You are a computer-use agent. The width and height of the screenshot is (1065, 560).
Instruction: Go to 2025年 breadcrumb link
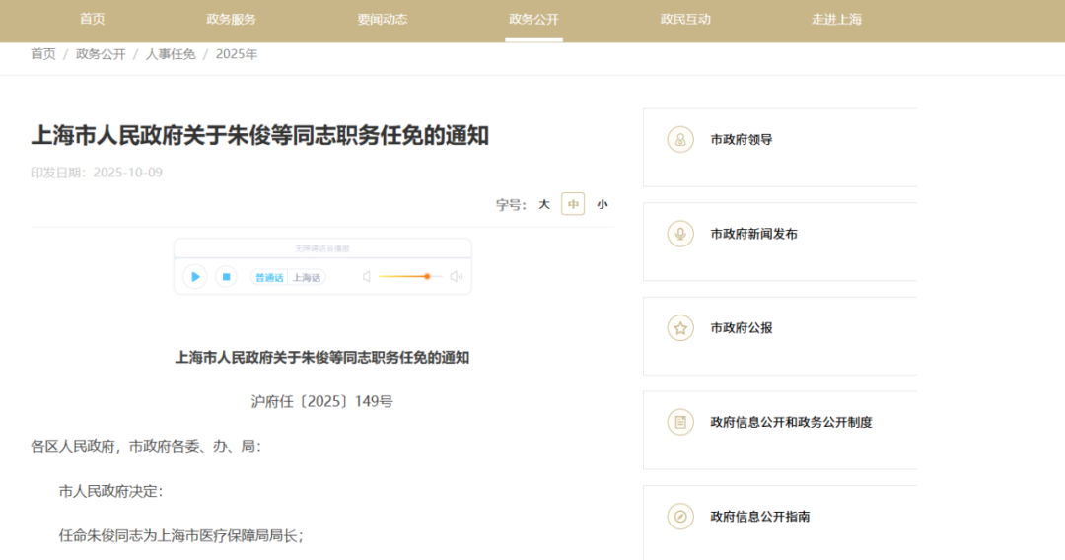(237, 54)
